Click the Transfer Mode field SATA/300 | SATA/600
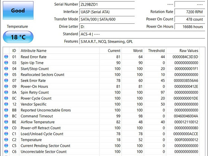Screen dimensions: 208x156 click(x=107, y=19)
